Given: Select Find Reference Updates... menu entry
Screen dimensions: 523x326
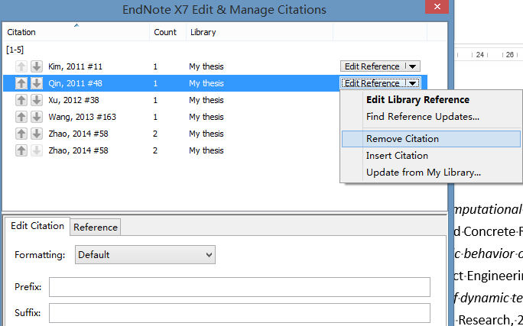Looking at the screenshot, I should click(423, 117).
